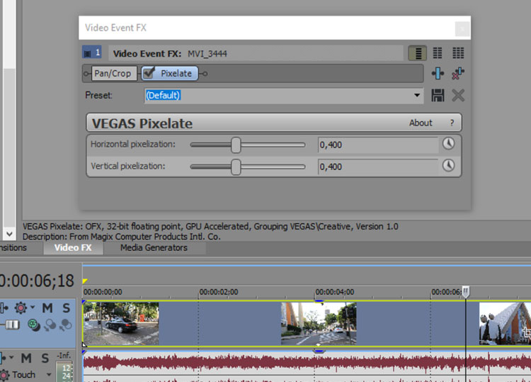Toggle the Pixelate effect checkbox

[x=149, y=72]
